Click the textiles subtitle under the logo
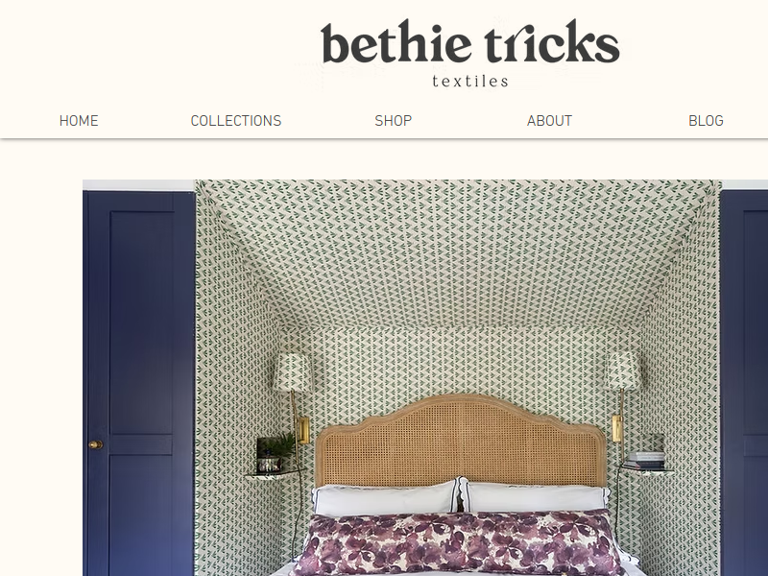768x576 pixels. (x=470, y=82)
